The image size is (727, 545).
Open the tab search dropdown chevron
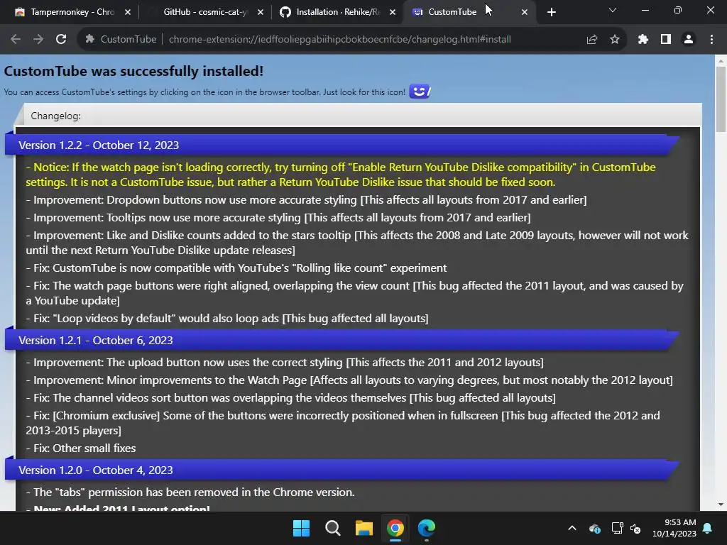tap(613, 10)
